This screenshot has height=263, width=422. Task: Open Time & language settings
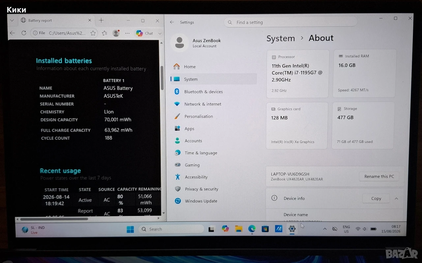(214, 153)
